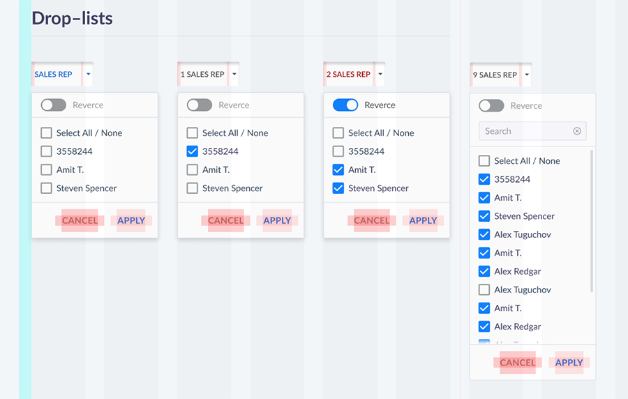Check Amit T. in the first drop-list
The image size is (628, 399).
pos(47,170)
